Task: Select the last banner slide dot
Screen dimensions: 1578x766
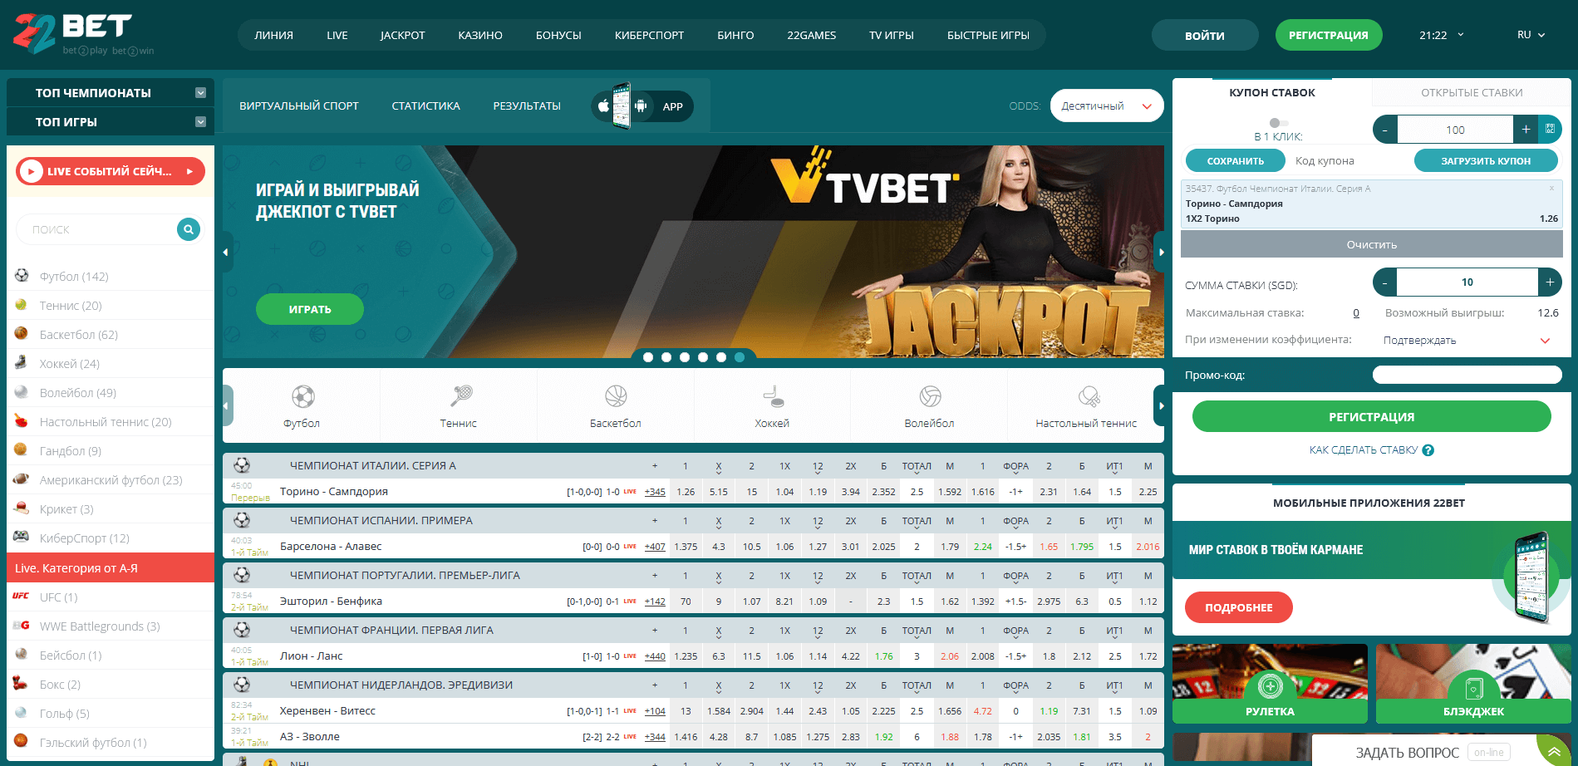Action: [740, 357]
